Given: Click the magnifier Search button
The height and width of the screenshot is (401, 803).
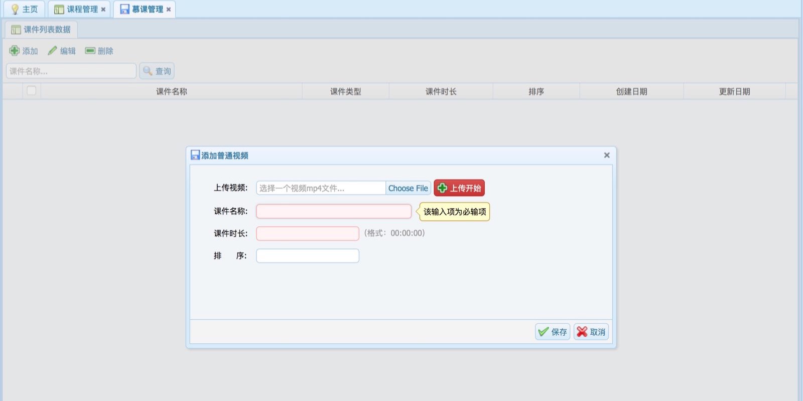Looking at the screenshot, I should tap(157, 71).
